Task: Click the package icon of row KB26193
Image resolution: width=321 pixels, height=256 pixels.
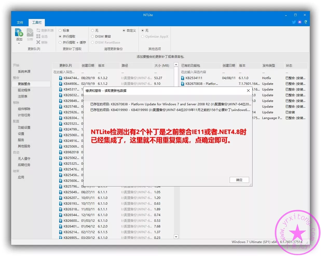Action: coord(60,203)
